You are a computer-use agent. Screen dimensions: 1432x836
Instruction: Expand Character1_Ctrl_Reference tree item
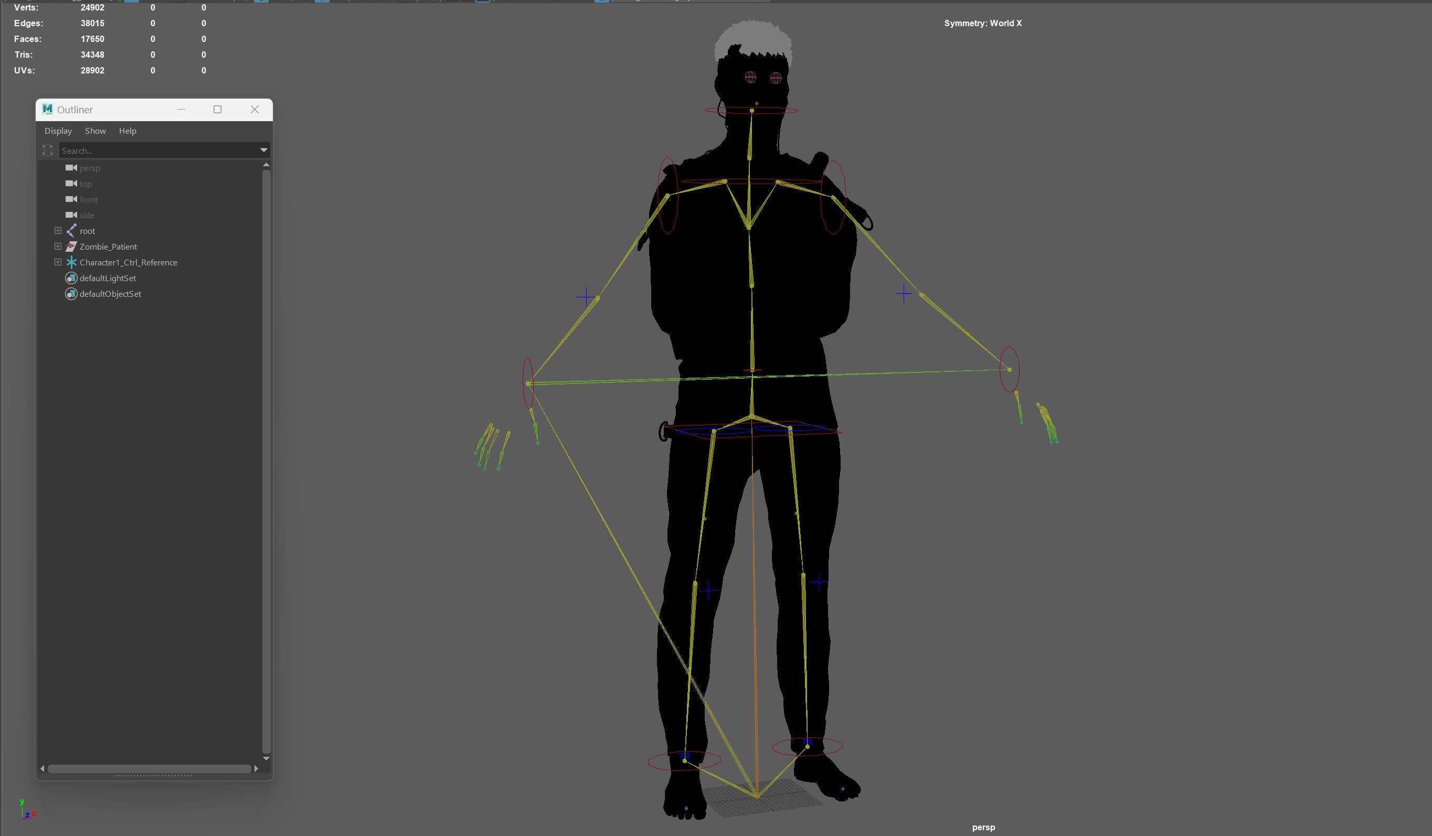coord(58,262)
